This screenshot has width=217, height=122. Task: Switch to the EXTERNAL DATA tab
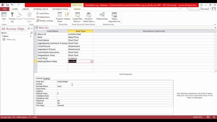(41, 9)
